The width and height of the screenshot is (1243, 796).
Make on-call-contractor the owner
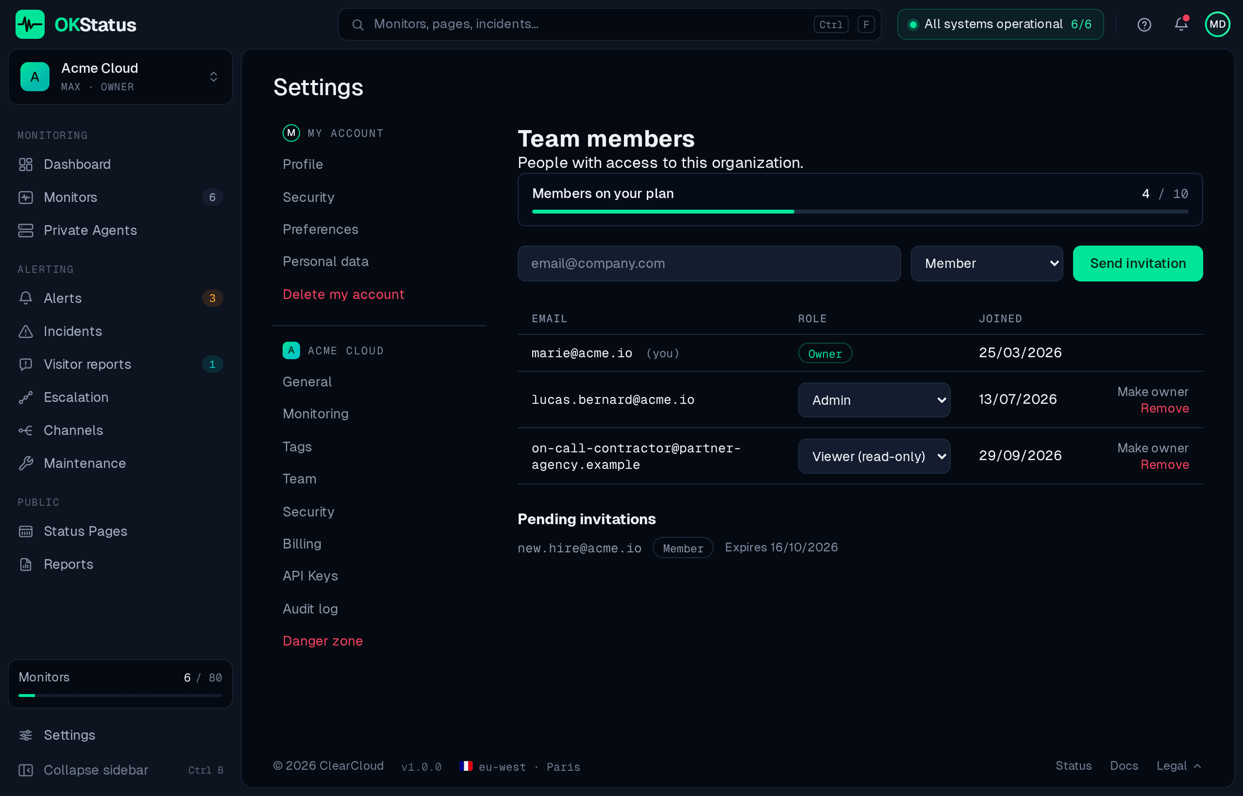[x=1153, y=448]
